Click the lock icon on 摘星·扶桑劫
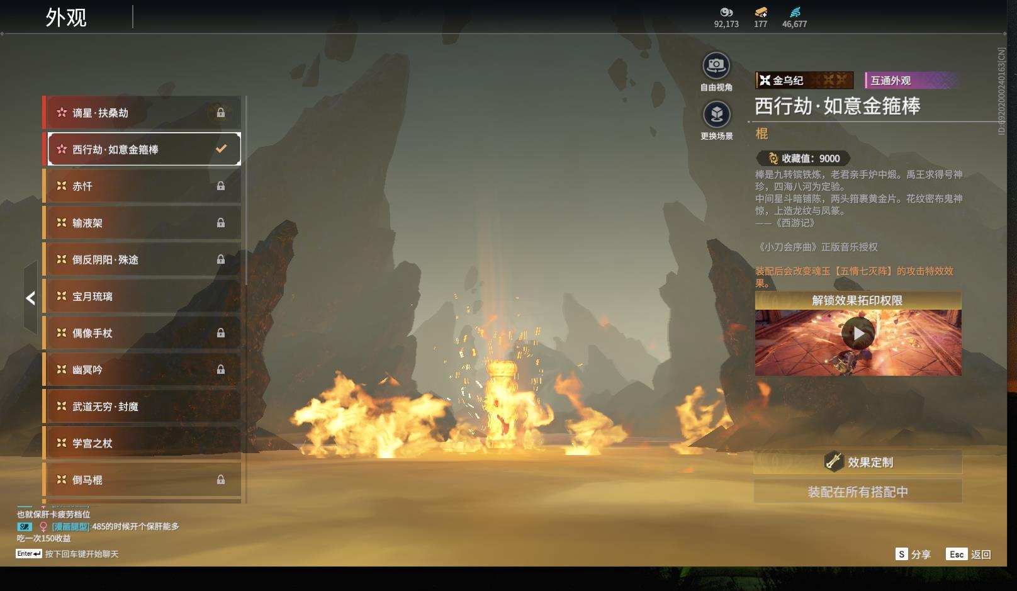The image size is (1017, 591). click(x=221, y=113)
